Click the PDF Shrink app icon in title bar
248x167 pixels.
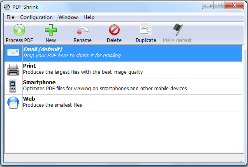(7, 6)
